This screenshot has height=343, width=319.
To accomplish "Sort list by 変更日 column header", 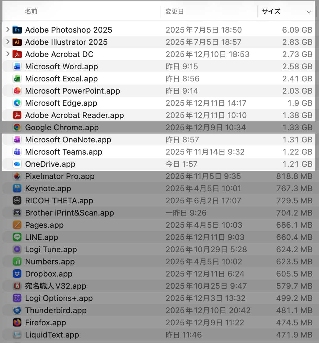I will pos(175,11).
